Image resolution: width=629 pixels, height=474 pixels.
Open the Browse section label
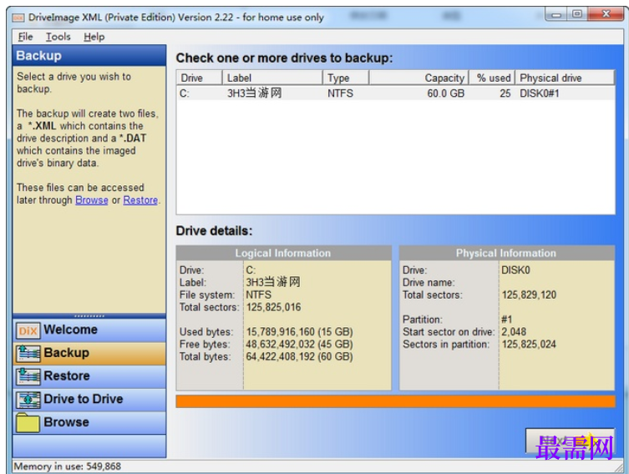[67, 422]
